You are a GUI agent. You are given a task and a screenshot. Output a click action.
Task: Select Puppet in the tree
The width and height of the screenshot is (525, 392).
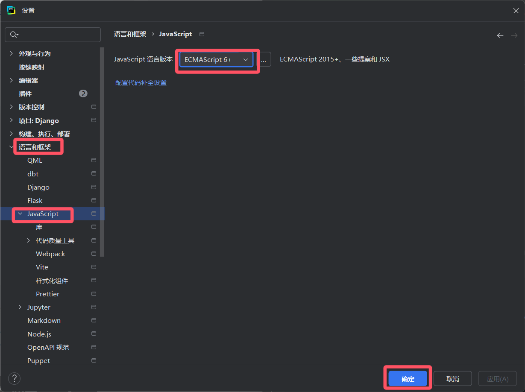[x=38, y=360]
